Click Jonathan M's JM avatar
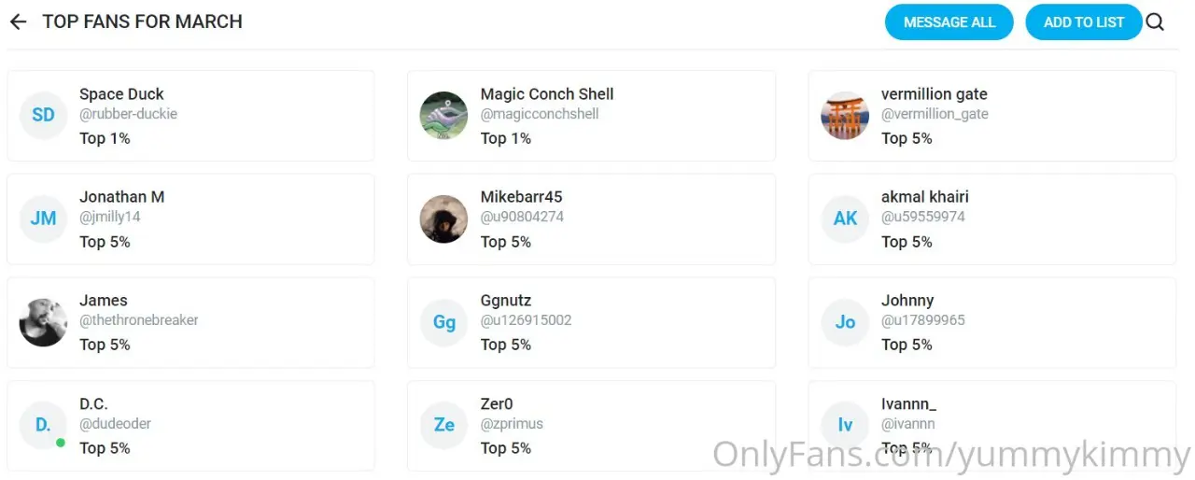The image size is (1195, 480). [x=43, y=219]
